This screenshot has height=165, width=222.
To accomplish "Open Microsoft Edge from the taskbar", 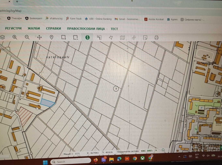I will pos(119,159).
